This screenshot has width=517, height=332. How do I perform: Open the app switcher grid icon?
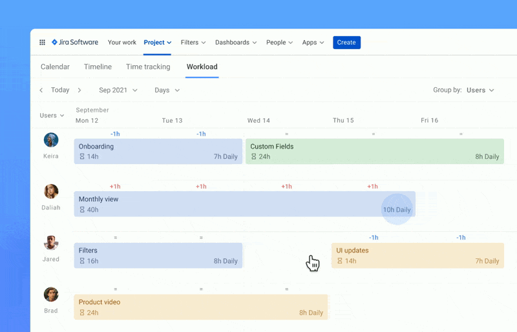[42, 43]
